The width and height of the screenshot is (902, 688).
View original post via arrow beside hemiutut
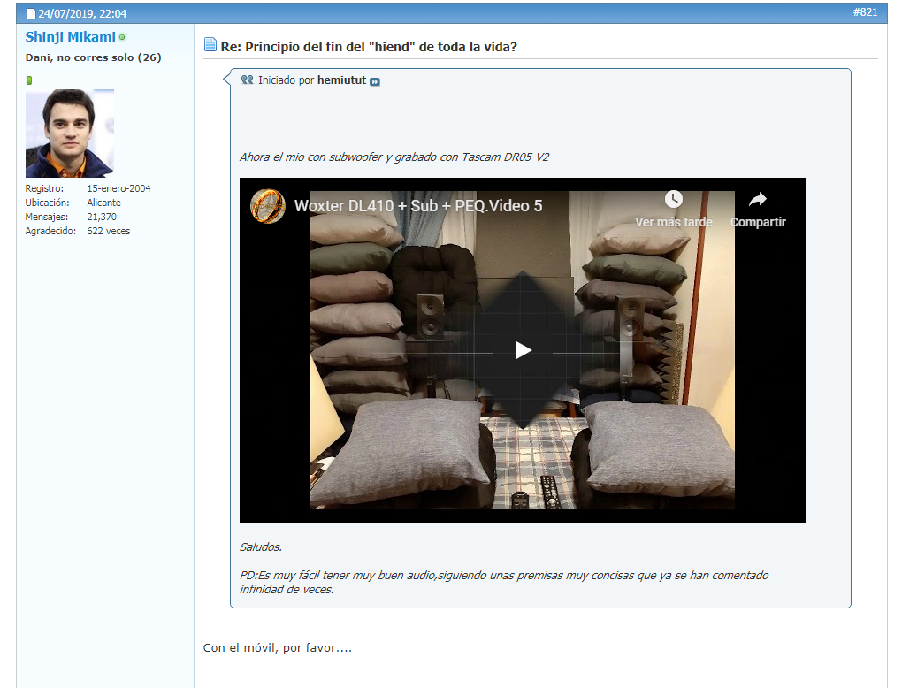[374, 81]
